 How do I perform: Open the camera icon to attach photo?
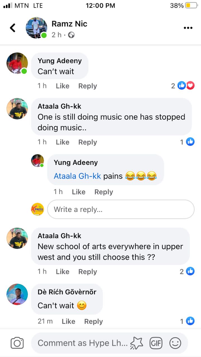pyautogui.click(x=17, y=343)
